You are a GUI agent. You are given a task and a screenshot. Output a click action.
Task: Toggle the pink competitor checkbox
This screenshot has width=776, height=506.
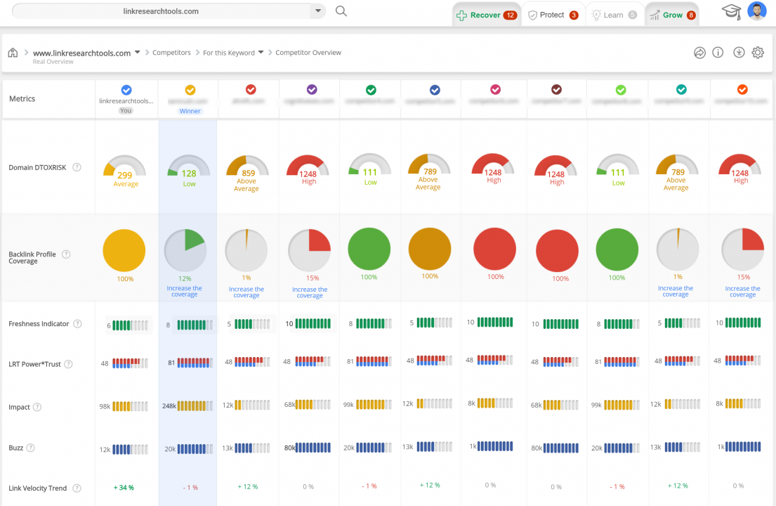coord(495,90)
